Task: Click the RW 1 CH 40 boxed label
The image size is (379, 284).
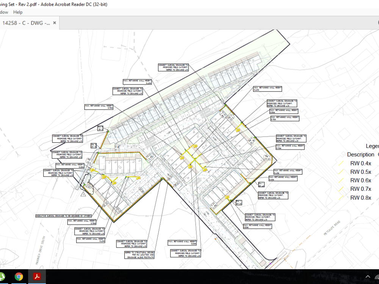Action: [261, 184]
